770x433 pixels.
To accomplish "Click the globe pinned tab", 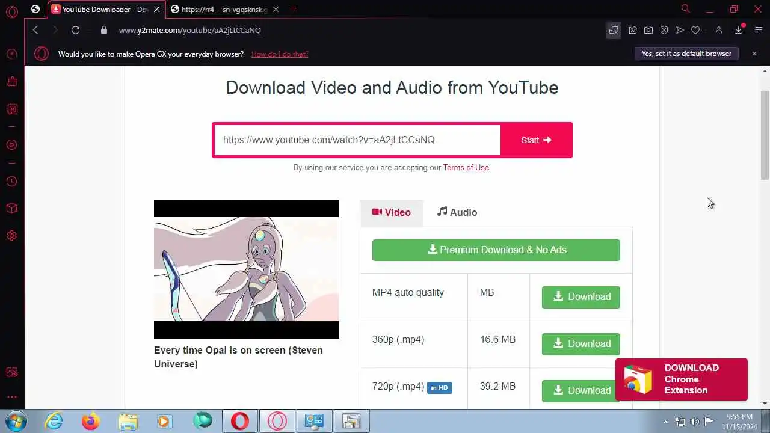I will [35, 9].
